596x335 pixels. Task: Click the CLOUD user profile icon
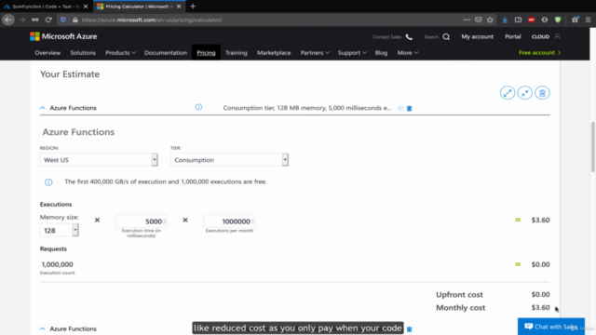557,36
